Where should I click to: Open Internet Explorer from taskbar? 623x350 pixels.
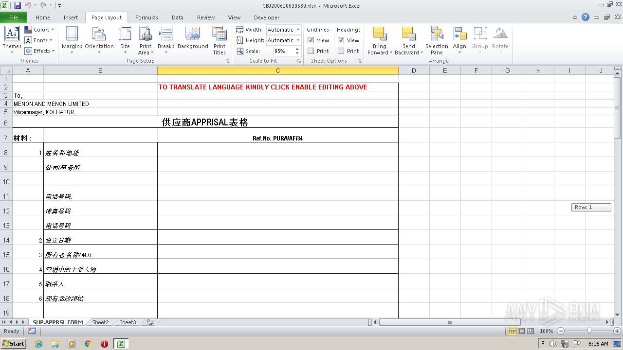39,344
